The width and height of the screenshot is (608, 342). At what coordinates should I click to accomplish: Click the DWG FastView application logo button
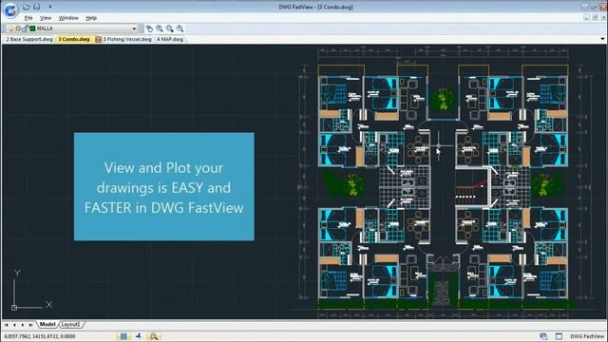[x=10, y=10]
